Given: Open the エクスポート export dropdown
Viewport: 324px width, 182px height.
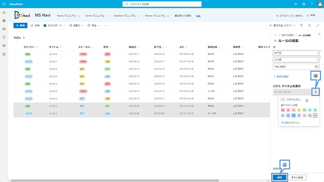Looking at the screenshot, I should coord(54,26).
